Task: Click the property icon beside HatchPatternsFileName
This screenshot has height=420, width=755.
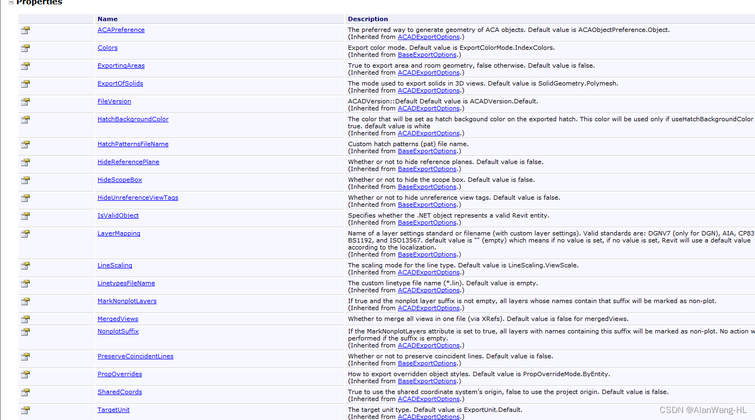Action: 25,145
